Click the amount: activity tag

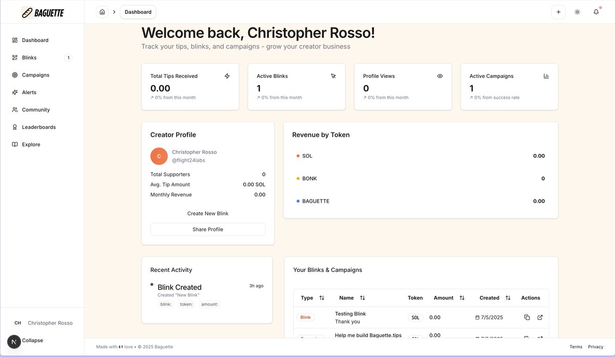pyautogui.click(x=209, y=304)
